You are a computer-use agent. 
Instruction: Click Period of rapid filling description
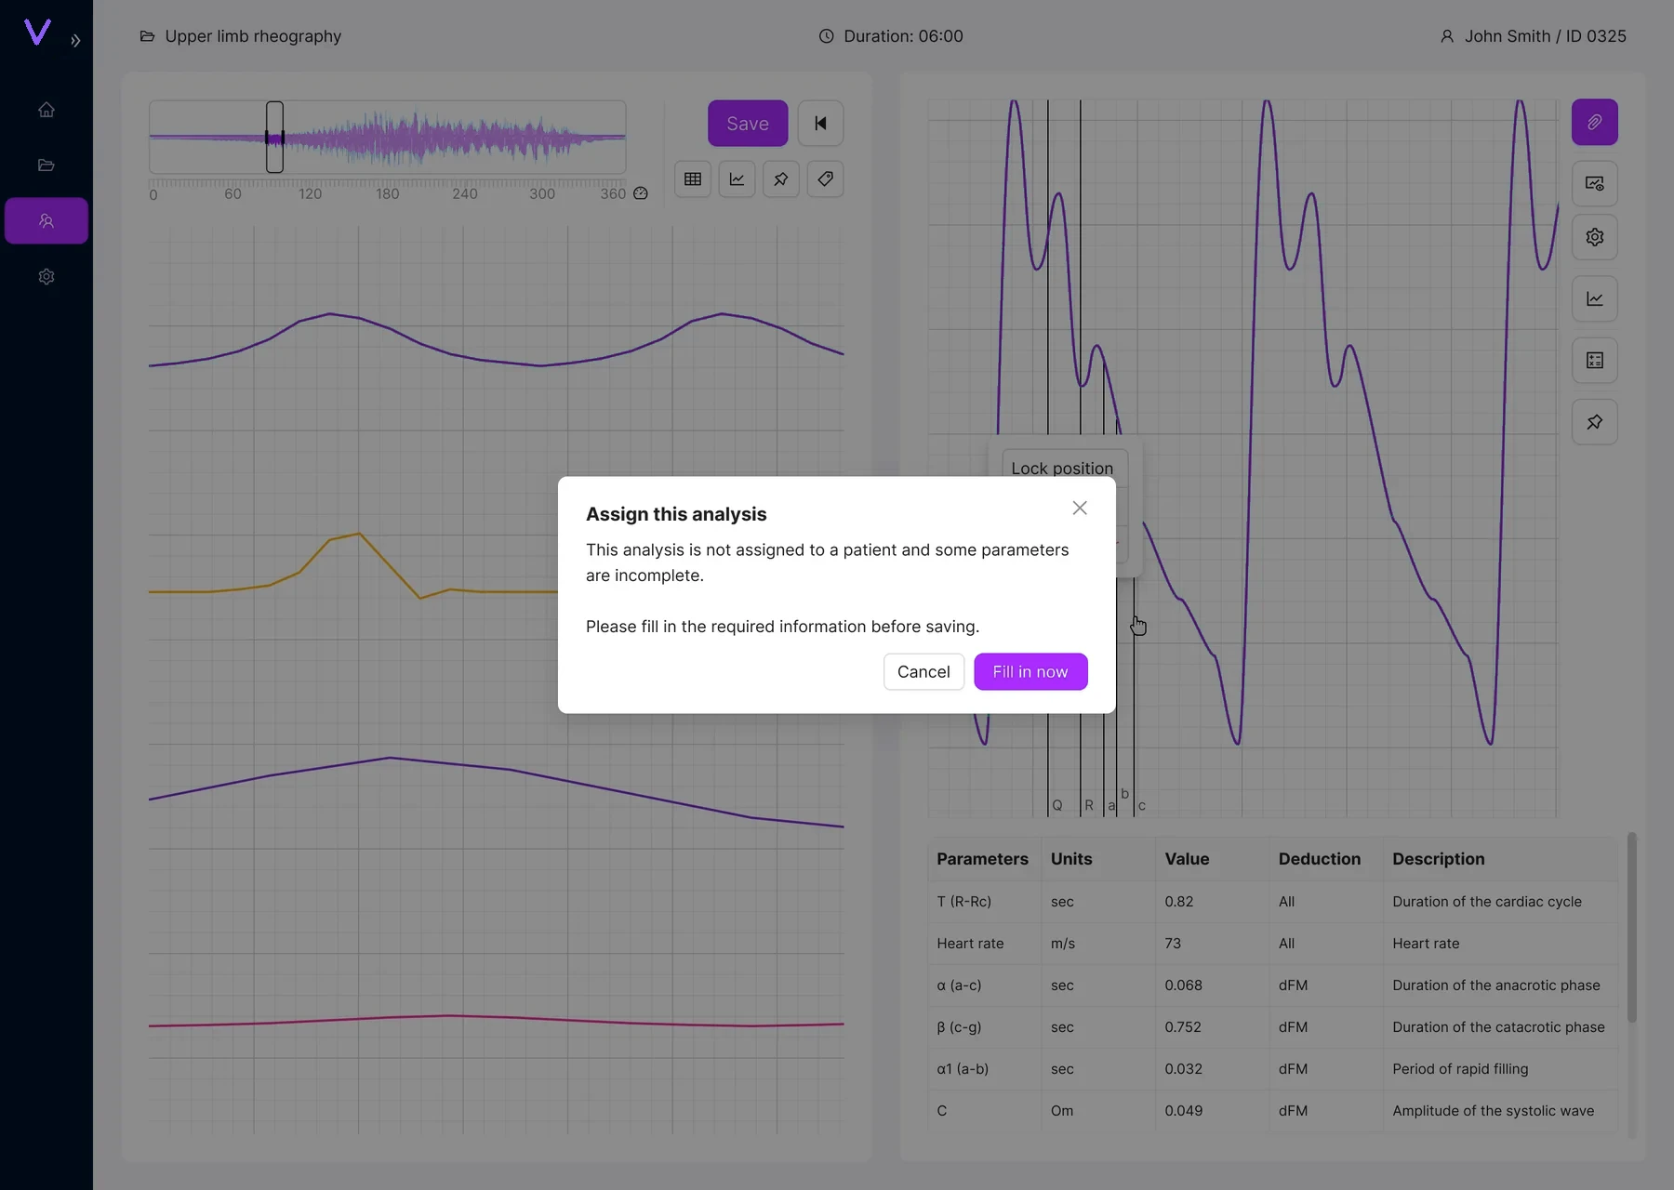(1460, 1069)
